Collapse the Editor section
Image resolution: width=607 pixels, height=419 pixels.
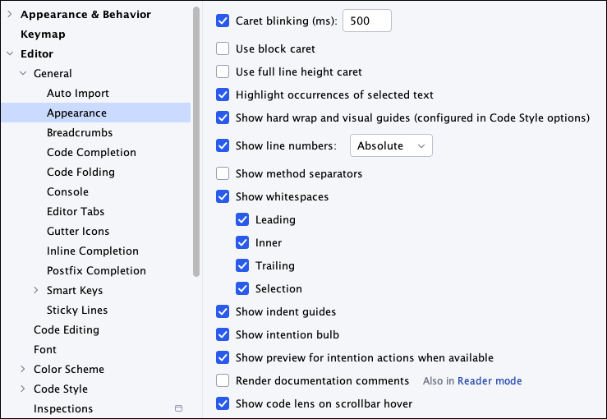click(10, 53)
